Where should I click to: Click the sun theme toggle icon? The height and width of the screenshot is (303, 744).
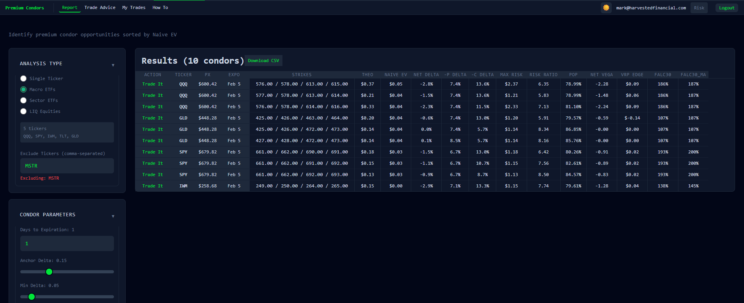pyautogui.click(x=606, y=8)
